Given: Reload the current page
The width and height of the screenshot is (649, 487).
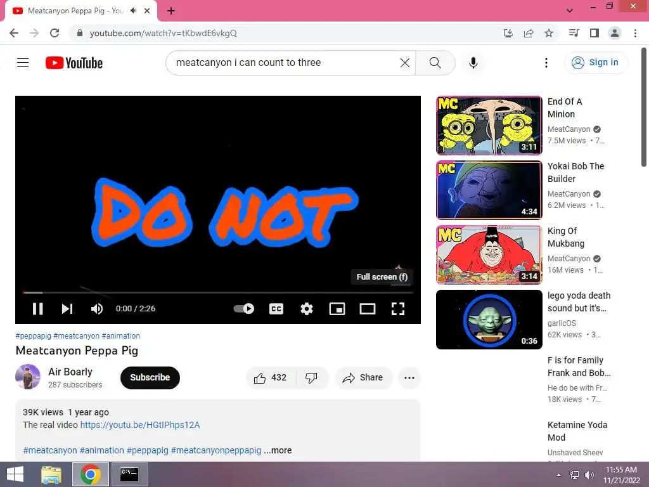Looking at the screenshot, I should [x=55, y=33].
